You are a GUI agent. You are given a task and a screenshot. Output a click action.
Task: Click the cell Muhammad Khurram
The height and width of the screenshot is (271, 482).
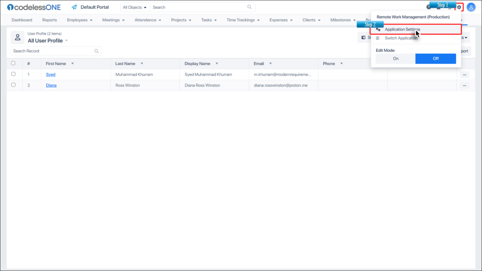[x=134, y=75]
